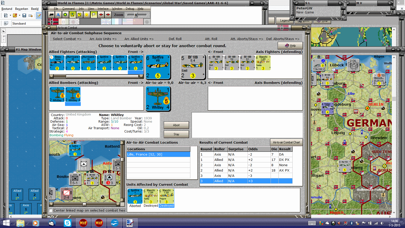Click the Abort button
405x228 pixels.
click(176, 125)
